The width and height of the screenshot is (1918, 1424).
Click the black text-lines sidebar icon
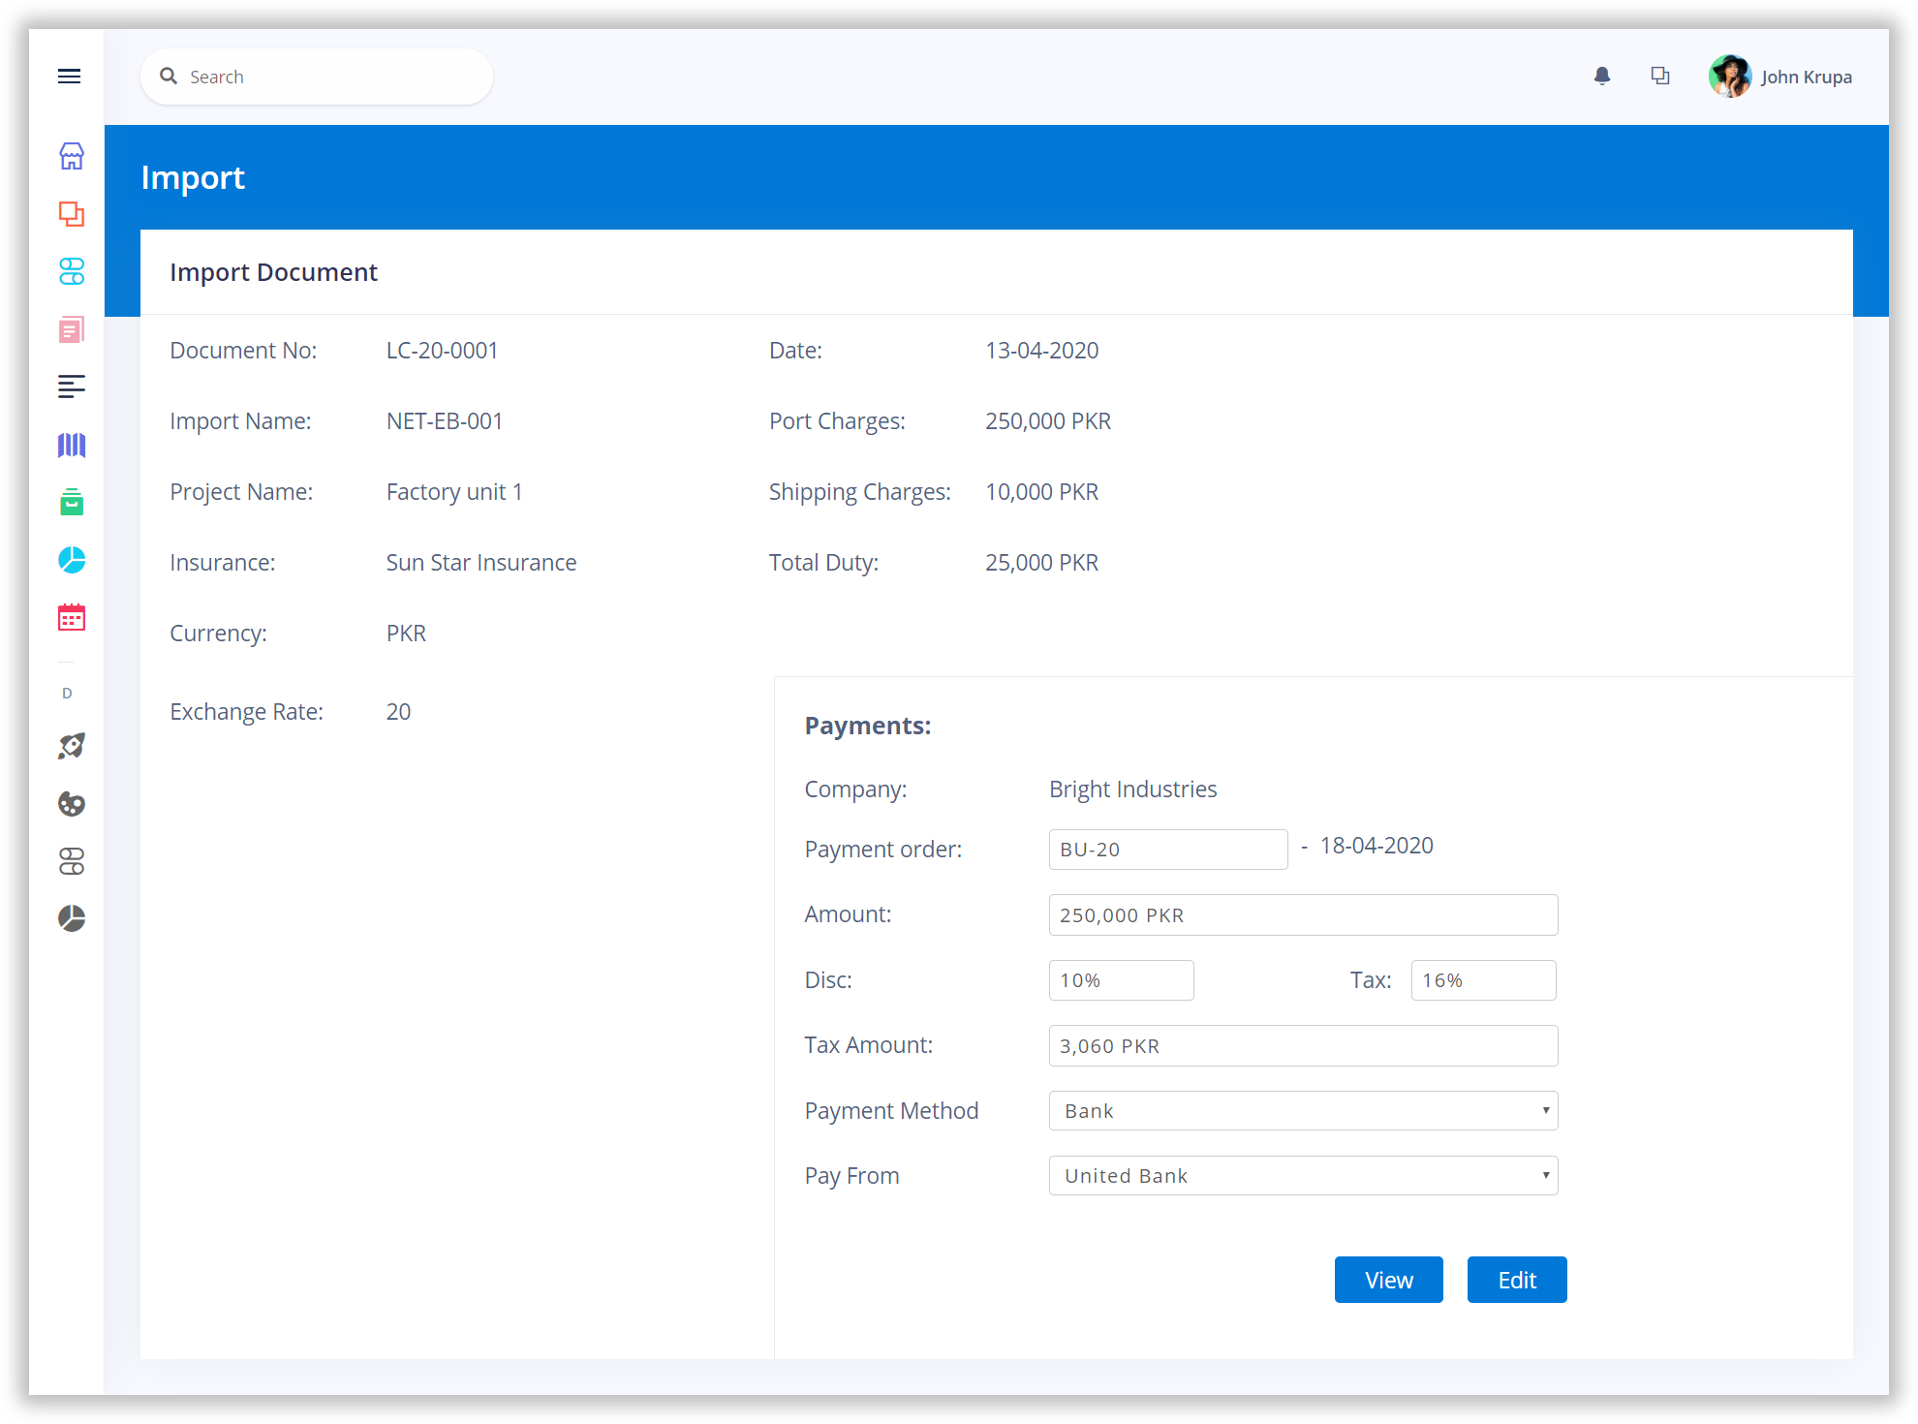click(72, 387)
